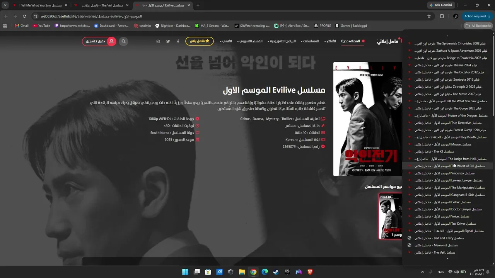Image resolution: width=495 pixels, height=278 pixels.
Task: Open the Games | Backloggd bookmark
Action: 351,26
